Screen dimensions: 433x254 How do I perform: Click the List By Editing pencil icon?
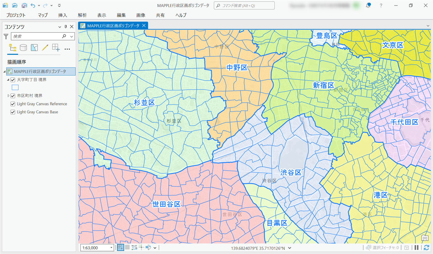point(45,48)
